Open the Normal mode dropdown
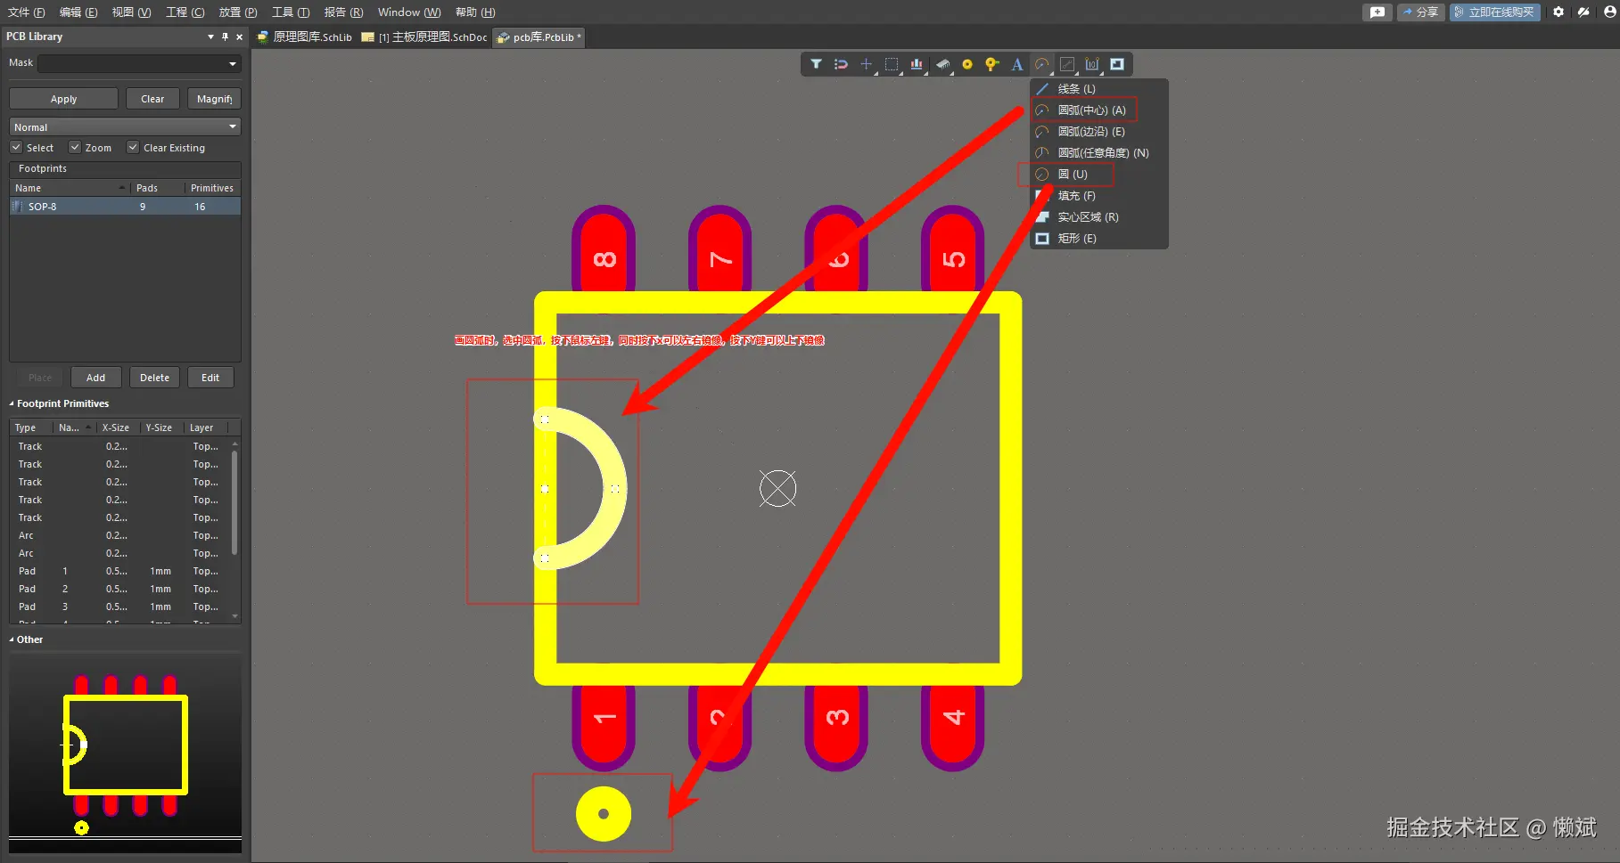 [x=125, y=127]
